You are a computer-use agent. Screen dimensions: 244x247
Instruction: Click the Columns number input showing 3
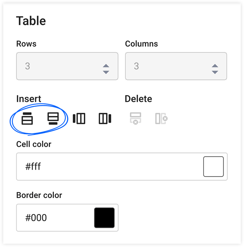click(159, 66)
